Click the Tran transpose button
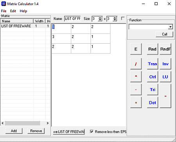 (x=153, y=64)
